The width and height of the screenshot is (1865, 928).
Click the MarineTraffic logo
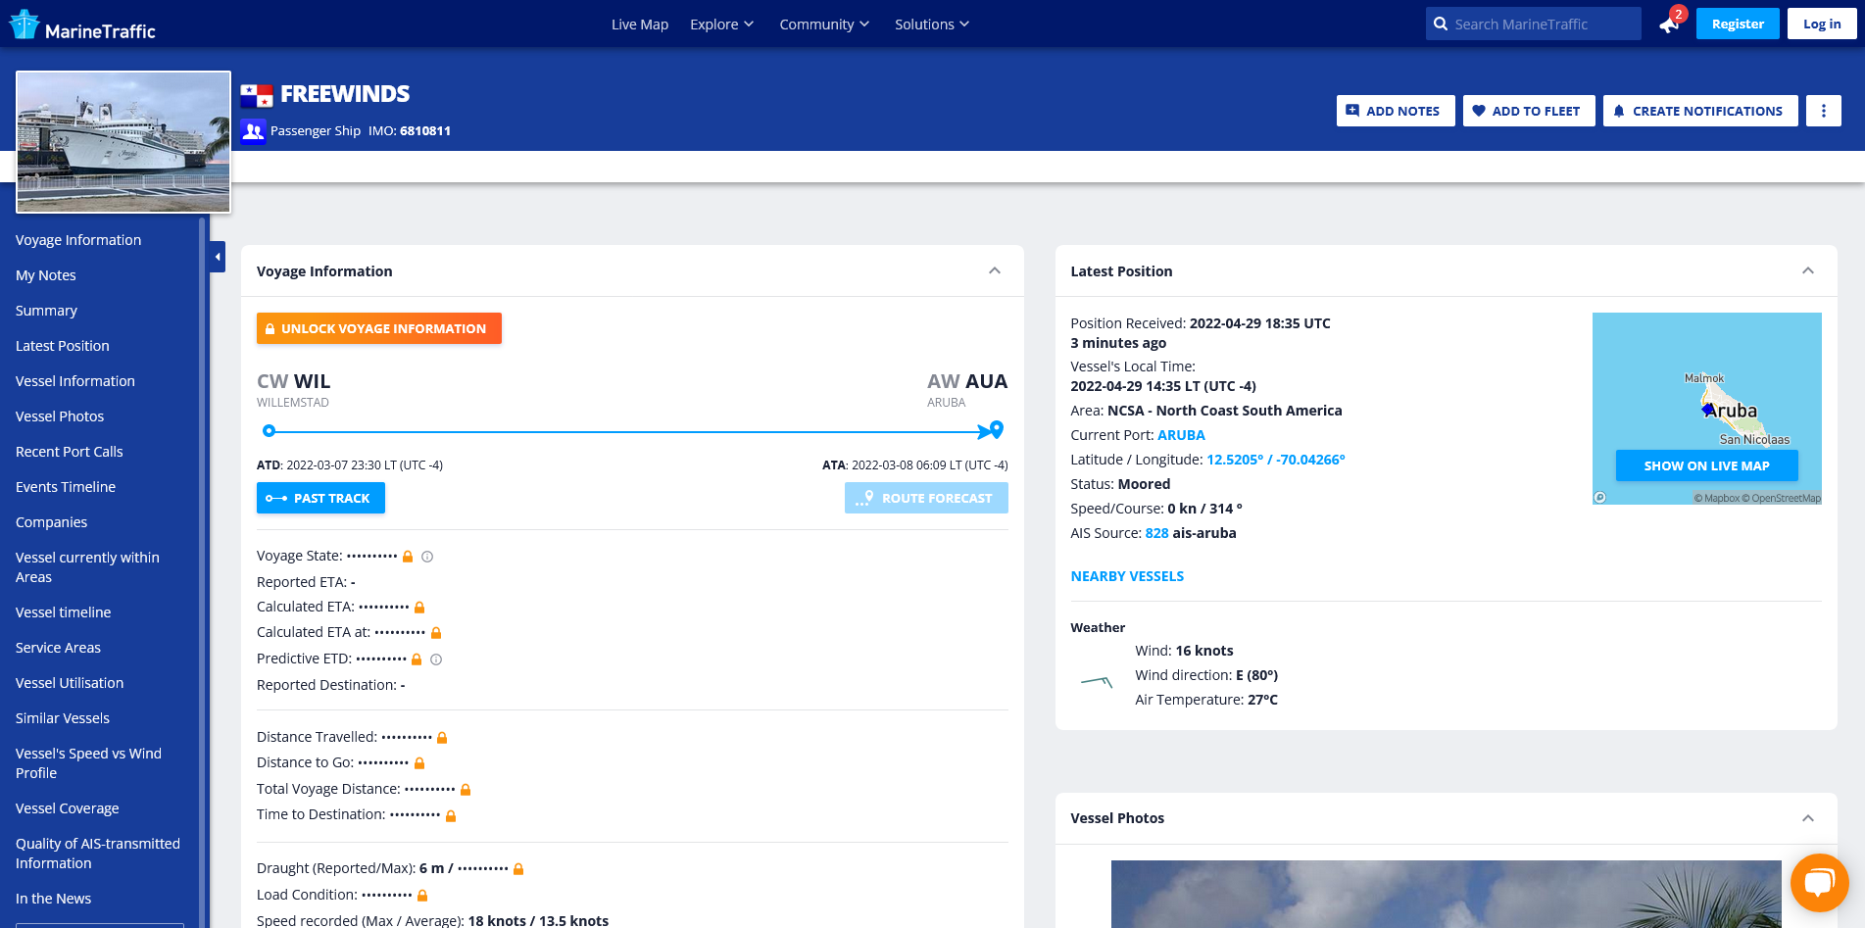pyautogui.click(x=82, y=25)
